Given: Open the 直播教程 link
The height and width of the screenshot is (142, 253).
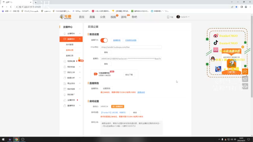Looking at the screenshot, I should tap(117, 40).
